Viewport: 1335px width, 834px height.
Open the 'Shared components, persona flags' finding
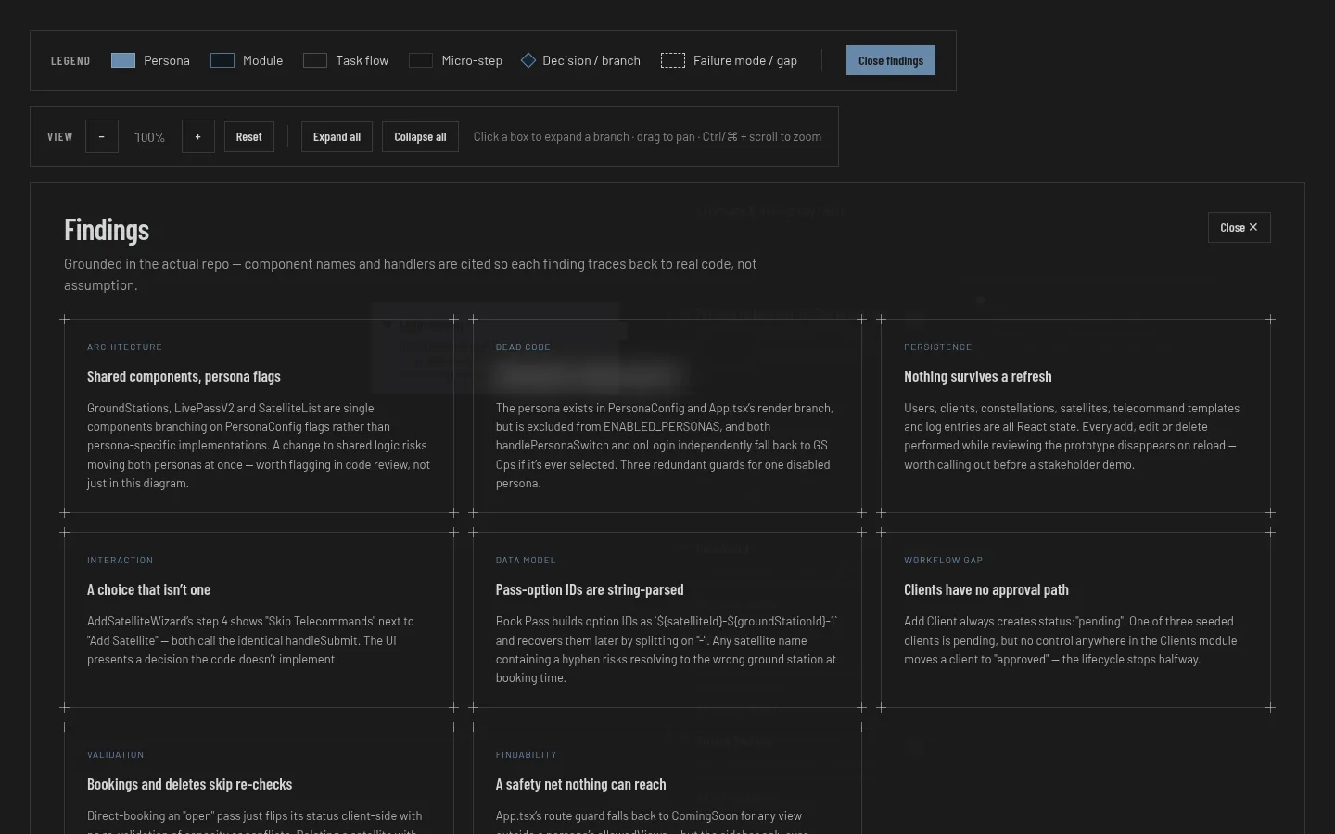pos(259,416)
